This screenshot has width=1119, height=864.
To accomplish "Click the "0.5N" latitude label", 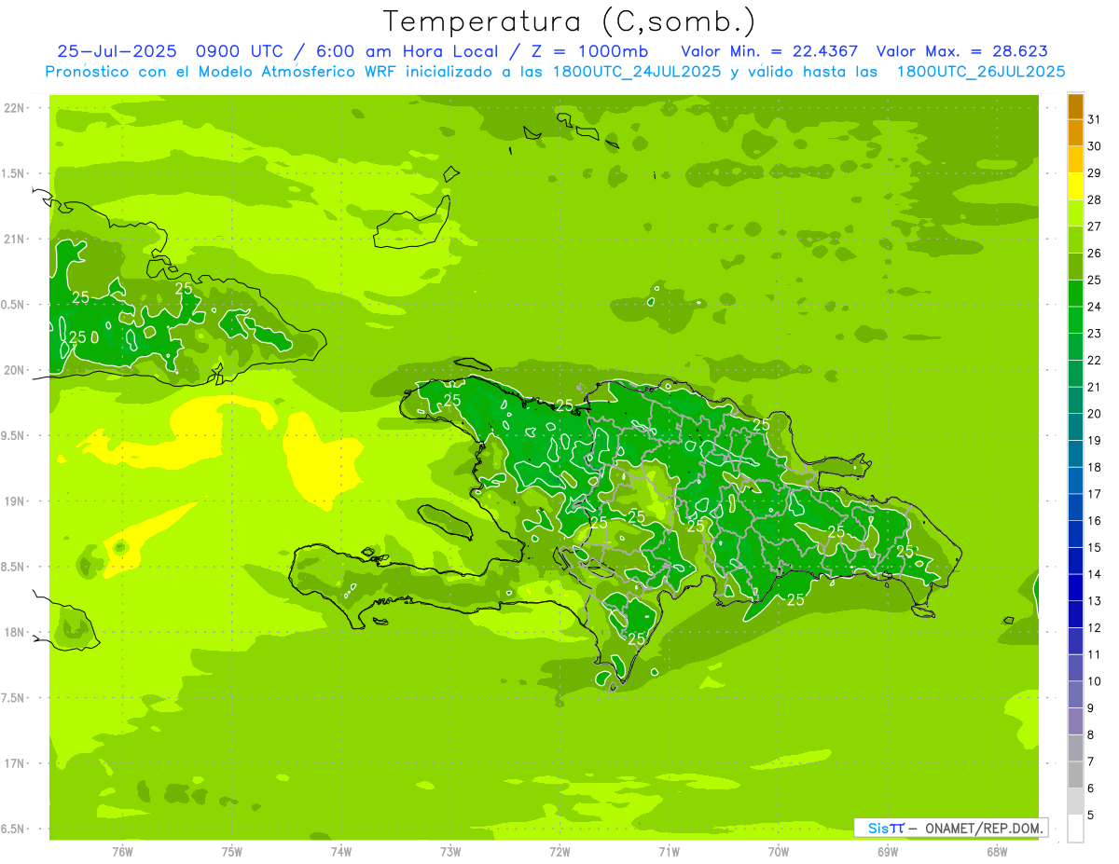I will click(x=14, y=305).
